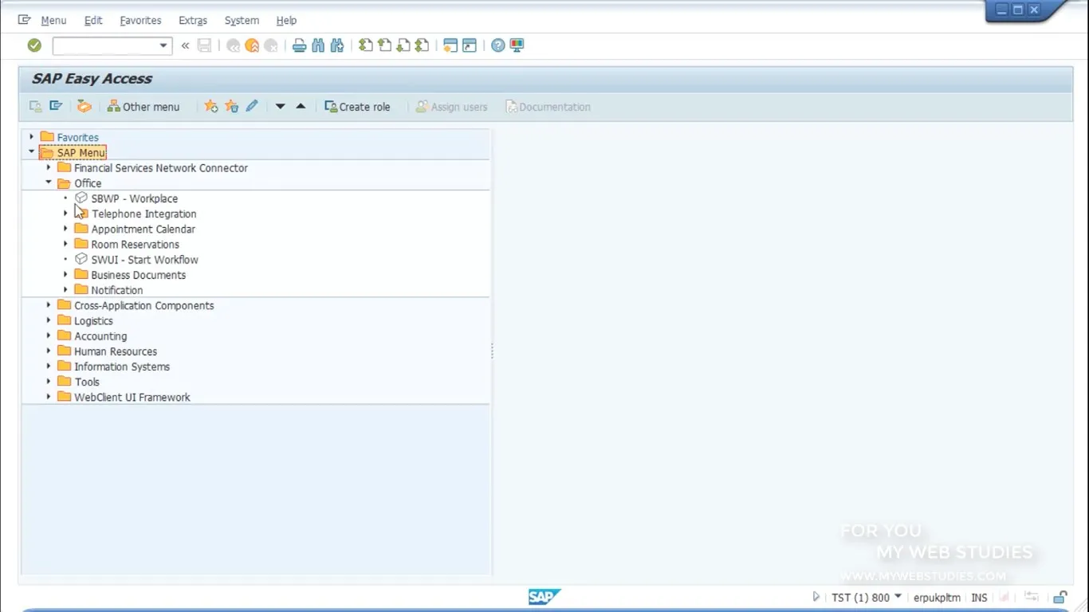Expand Financial Services Network Connector folder
1089x612 pixels.
coord(49,167)
